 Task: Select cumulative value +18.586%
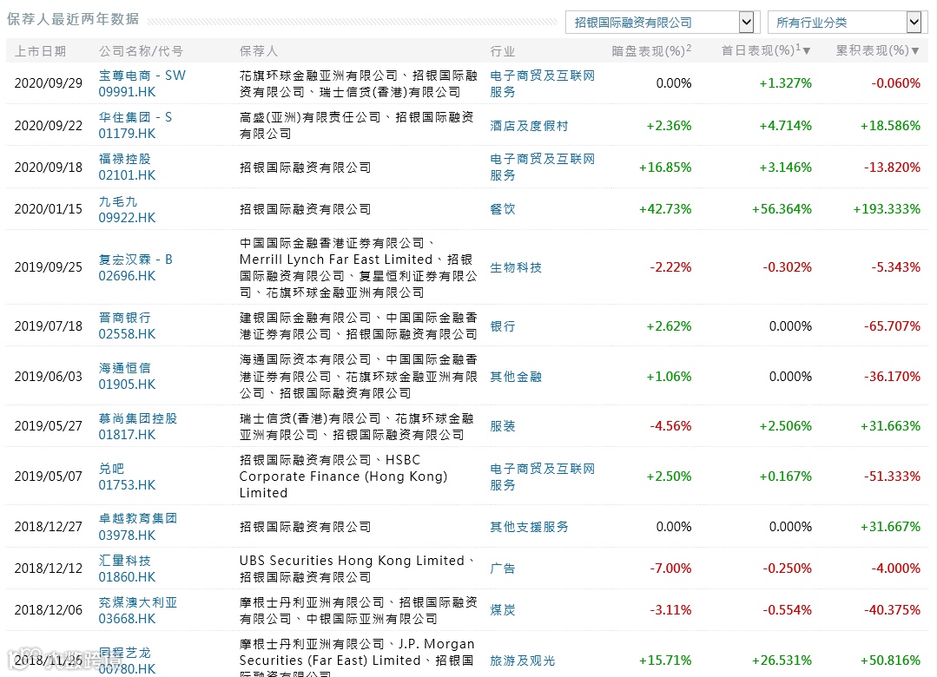890,126
